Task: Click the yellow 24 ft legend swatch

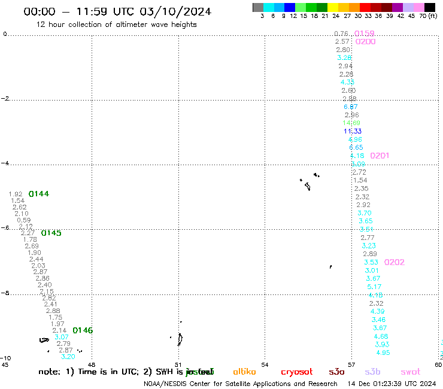Action: point(333,7)
